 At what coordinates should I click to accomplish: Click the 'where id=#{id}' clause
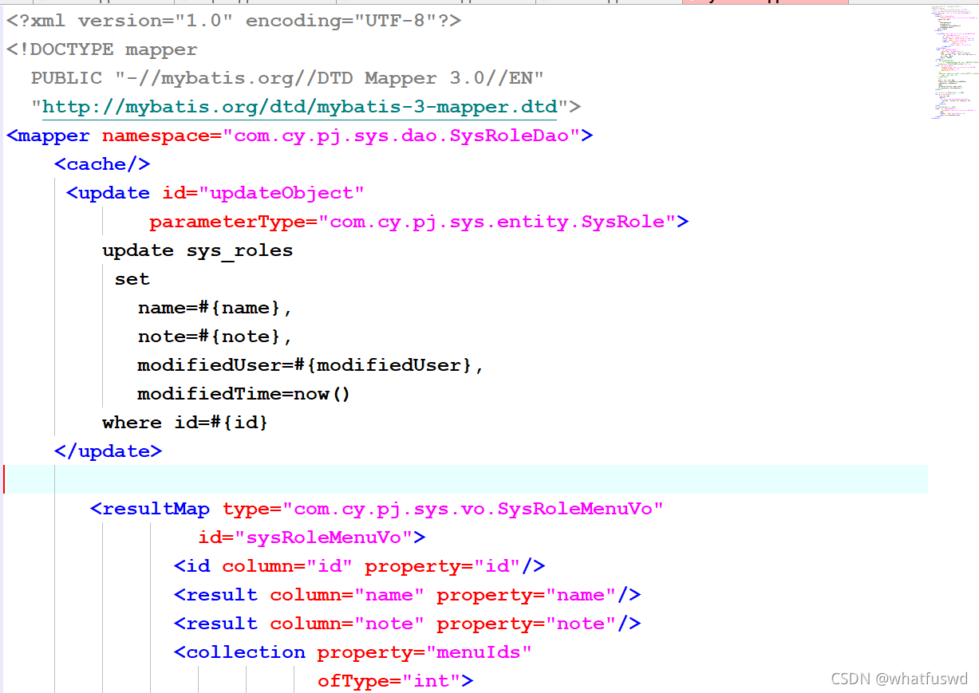pos(186,423)
